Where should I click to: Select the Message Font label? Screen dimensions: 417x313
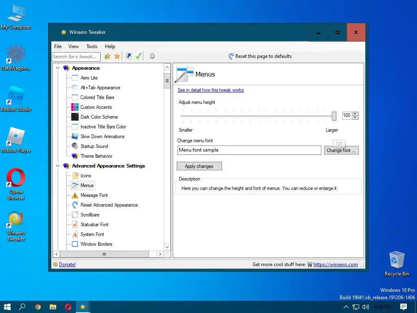tap(94, 195)
